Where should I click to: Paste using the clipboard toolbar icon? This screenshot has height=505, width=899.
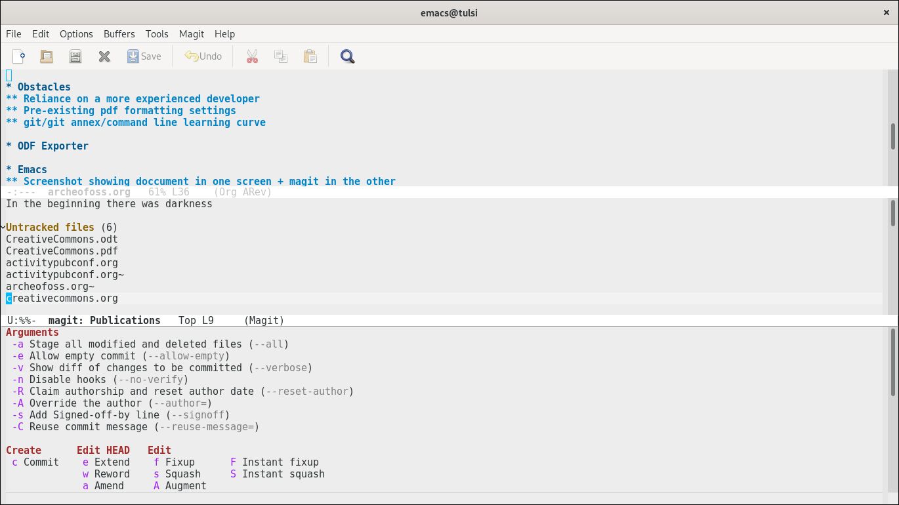pyautogui.click(x=310, y=56)
